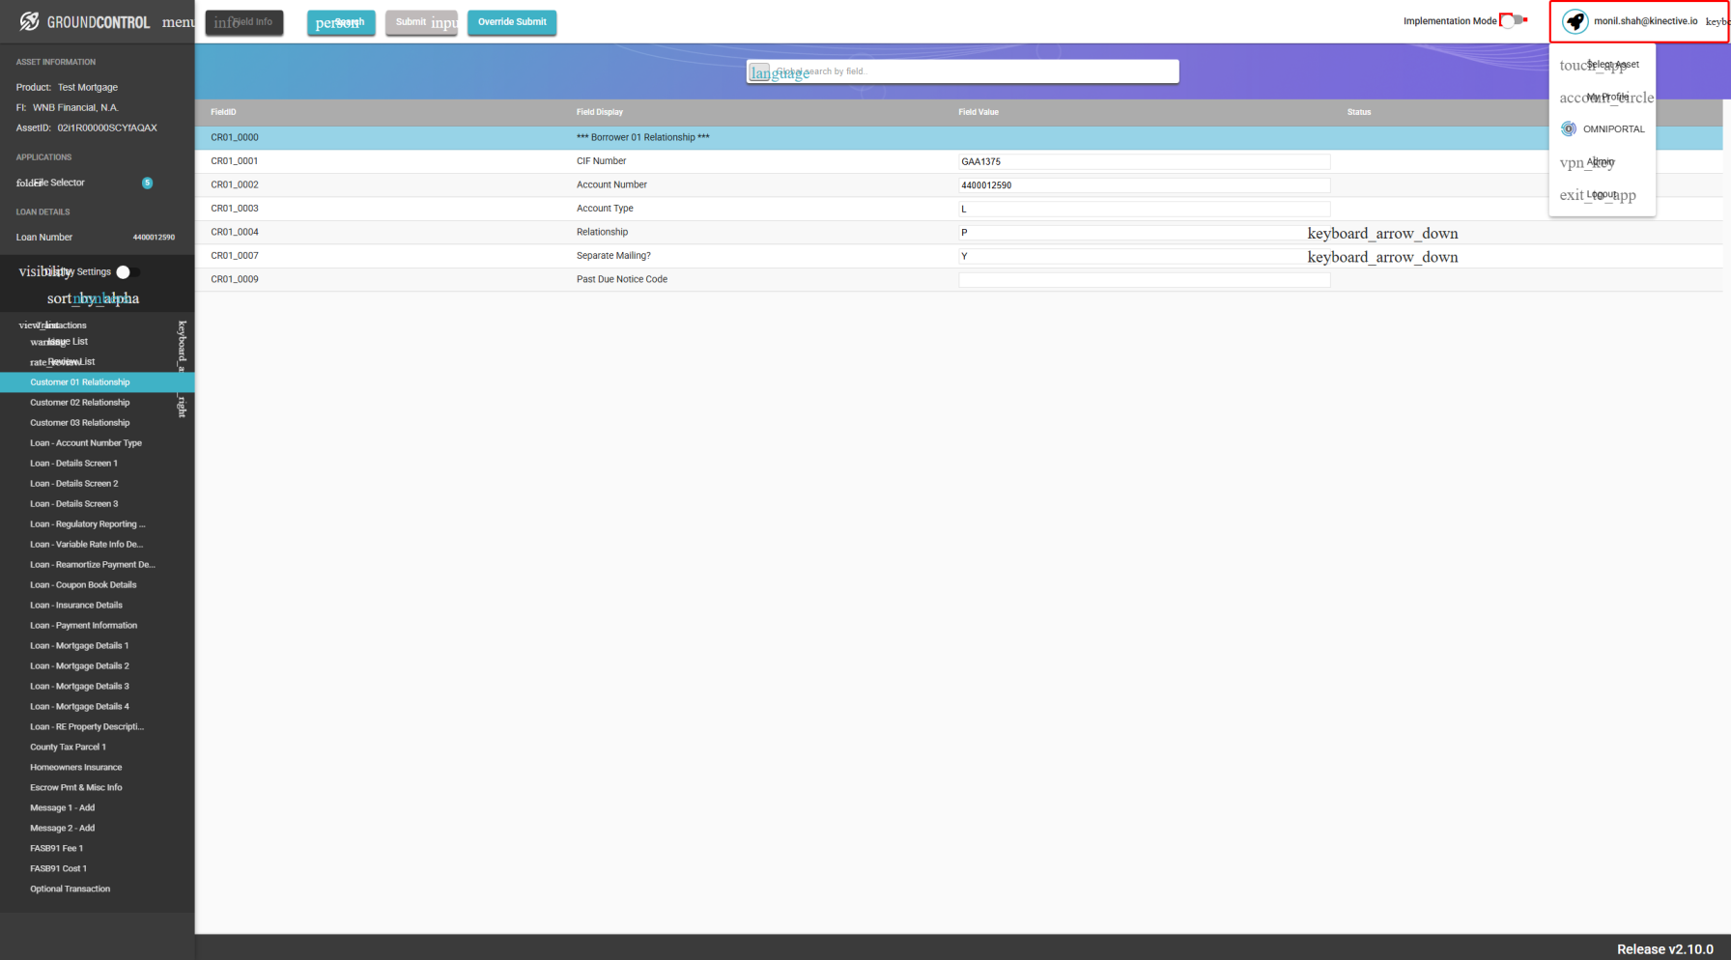Image resolution: width=1731 pixels, height=960 pixels.
Task: Click the Submit button
Action: tap(421, 22)
